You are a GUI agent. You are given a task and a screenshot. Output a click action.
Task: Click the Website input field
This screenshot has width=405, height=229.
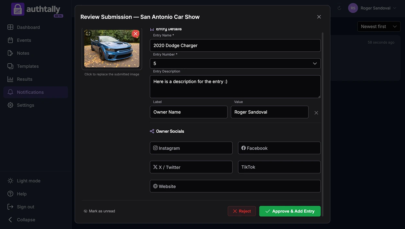click(x=235, y=186)
